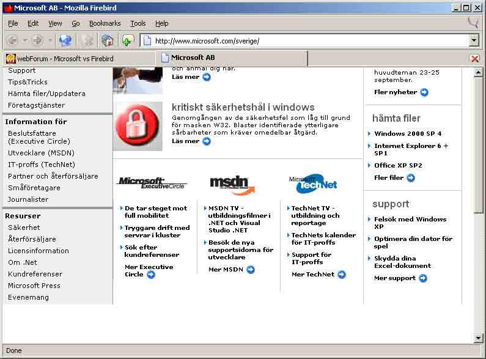Click the webForum tab favicon
486x359 pixels.
tap(10, 59)
